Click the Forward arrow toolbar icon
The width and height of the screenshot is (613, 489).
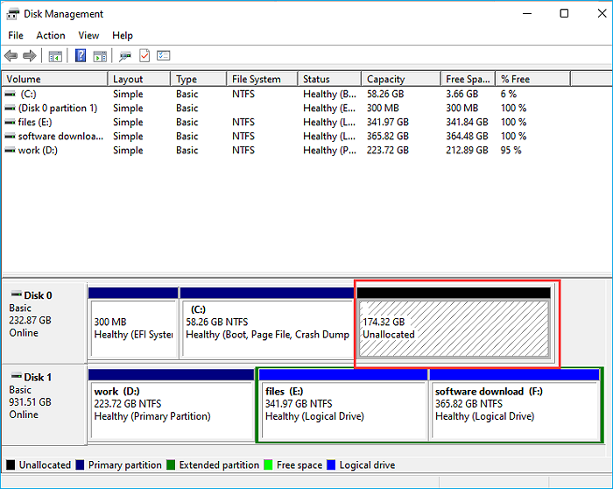coord(30,56)
